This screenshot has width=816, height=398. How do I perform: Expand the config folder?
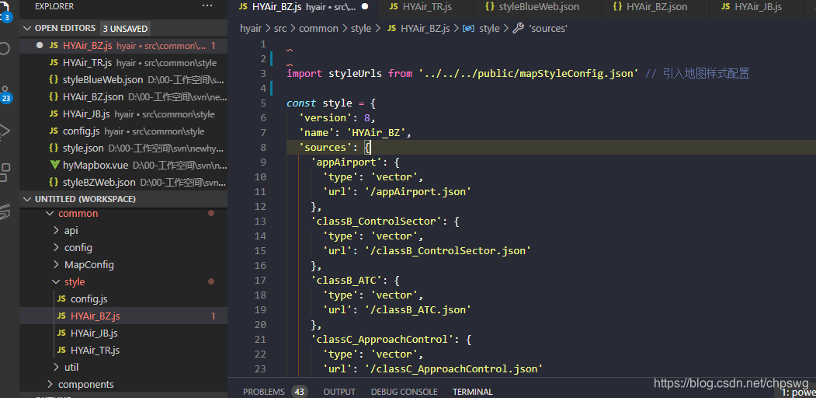(x=56, y=247)
